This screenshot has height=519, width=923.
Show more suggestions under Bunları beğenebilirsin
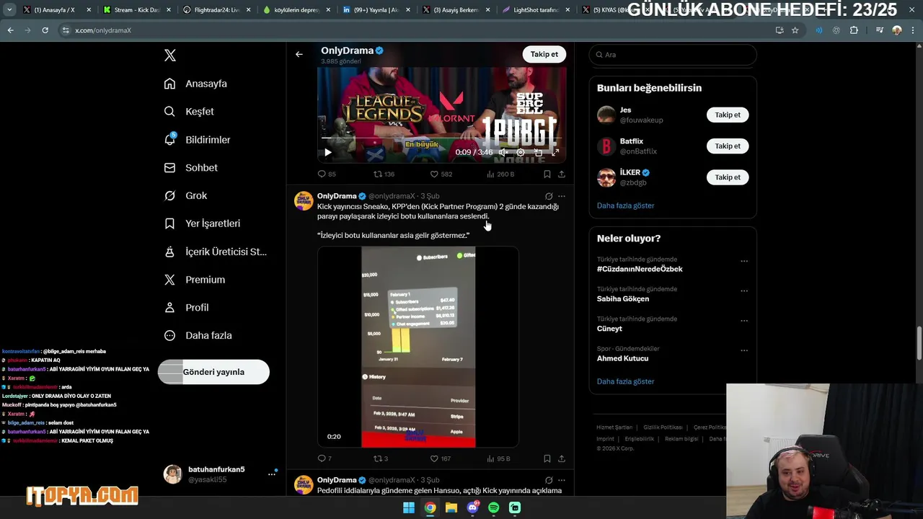(625, 205)
